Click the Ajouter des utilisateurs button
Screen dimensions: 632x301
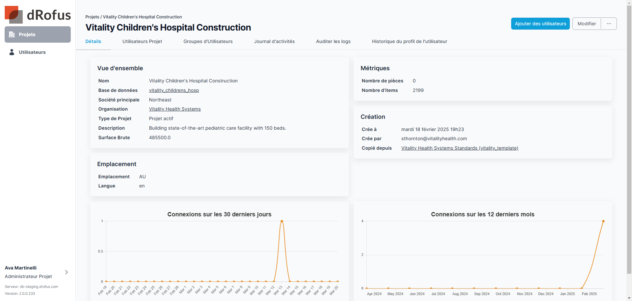coord(540,24)
